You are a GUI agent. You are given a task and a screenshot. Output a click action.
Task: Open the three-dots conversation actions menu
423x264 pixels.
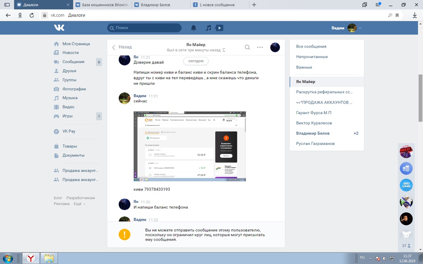pos(260,47)
